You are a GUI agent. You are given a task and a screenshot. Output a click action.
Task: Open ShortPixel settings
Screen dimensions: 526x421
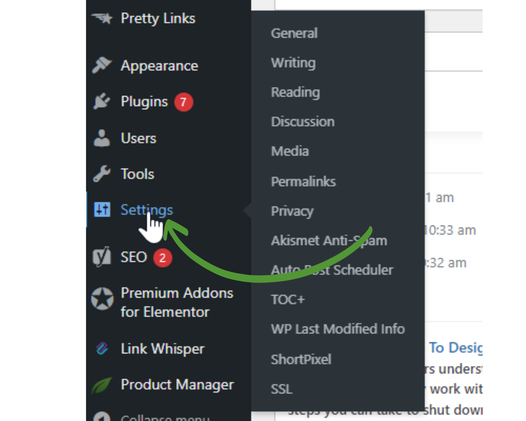click(x=301, y=359)
